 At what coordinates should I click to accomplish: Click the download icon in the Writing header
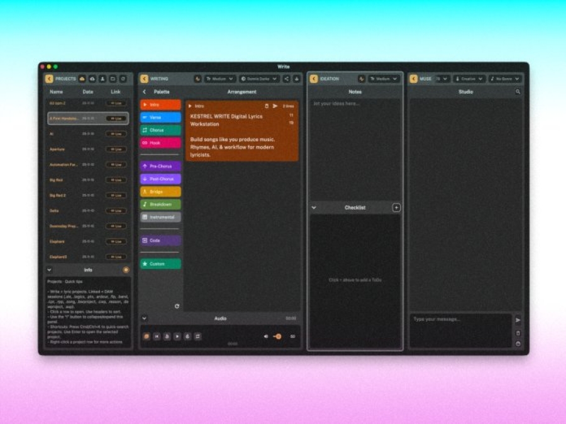pos(297,79)
